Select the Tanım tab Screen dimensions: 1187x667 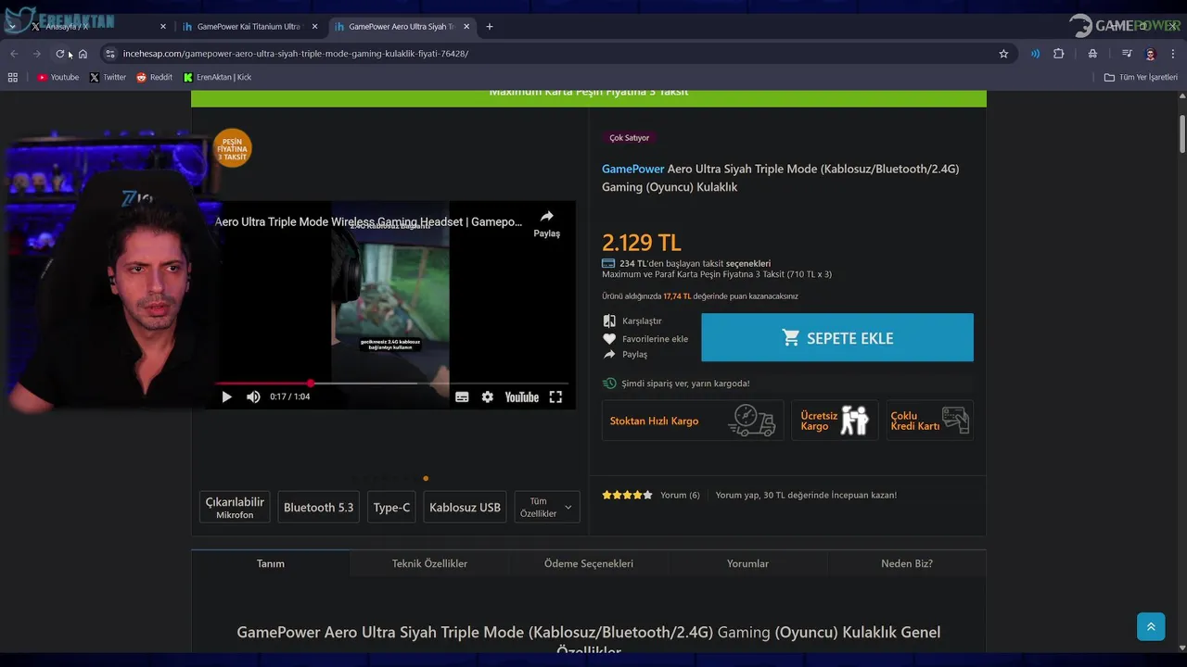pyautogui.click(x=271, y=563)
